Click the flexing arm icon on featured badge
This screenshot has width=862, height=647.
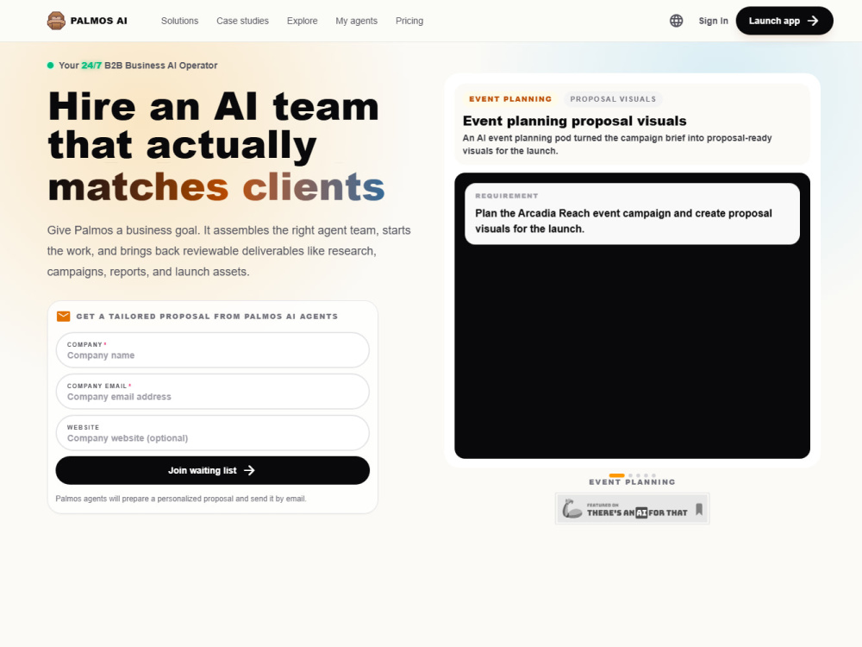click(572, 509)
